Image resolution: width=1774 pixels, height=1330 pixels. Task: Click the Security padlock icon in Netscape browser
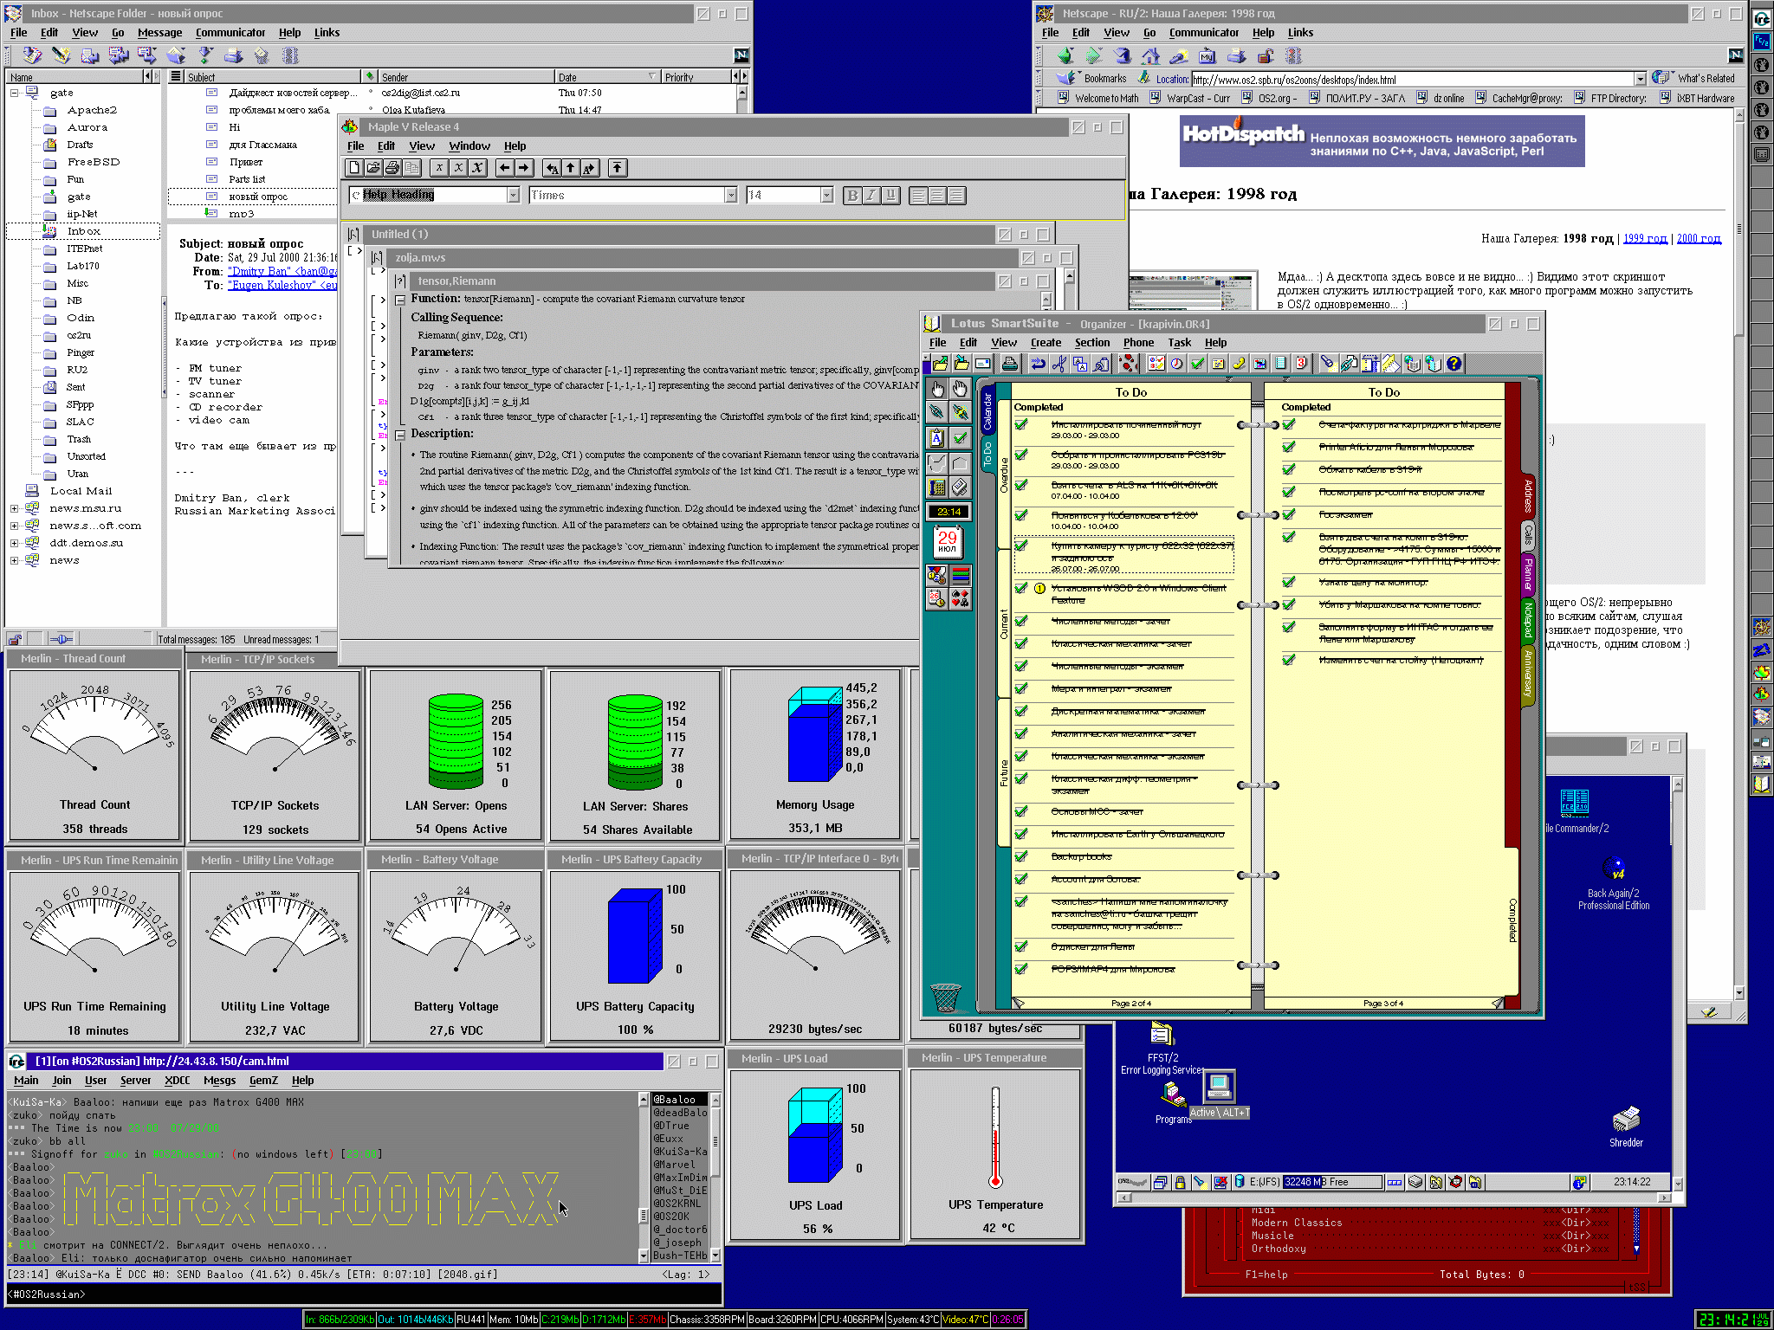coord(1266,55)
